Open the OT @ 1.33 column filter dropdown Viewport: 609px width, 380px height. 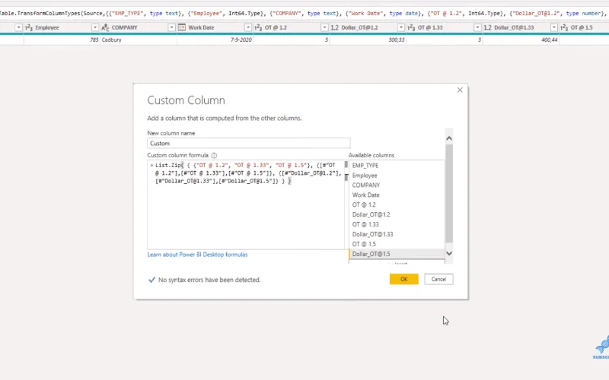(477, 27)
